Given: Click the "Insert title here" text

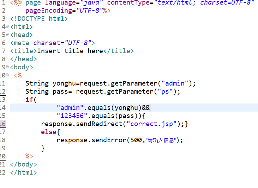Looking at the screenshot, I should pos(70,51).
